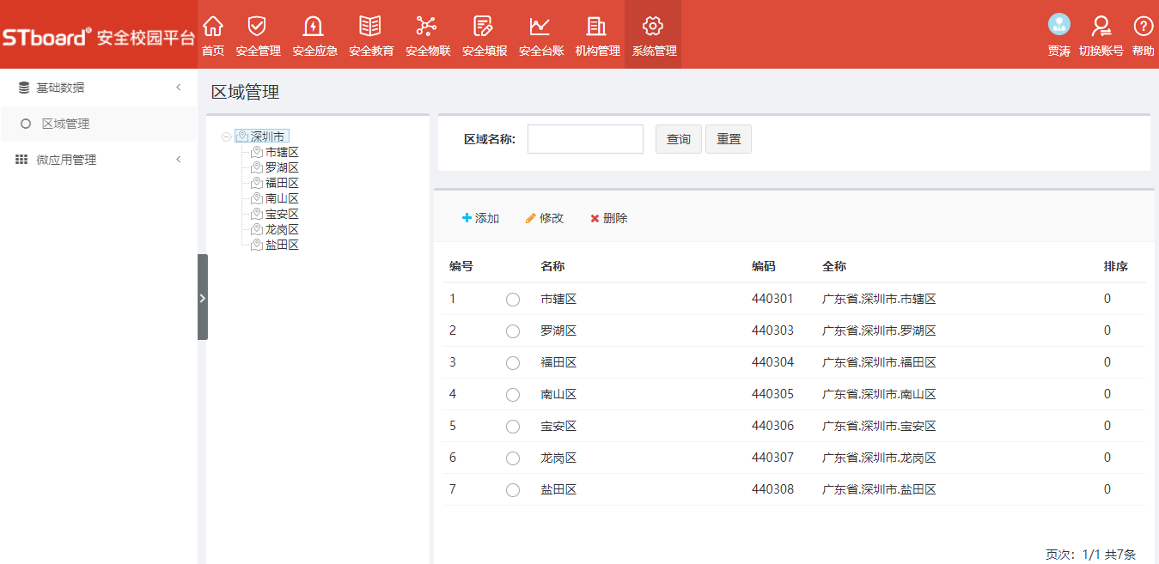Select radio button for 龙岗区 row

click(513, 458)
